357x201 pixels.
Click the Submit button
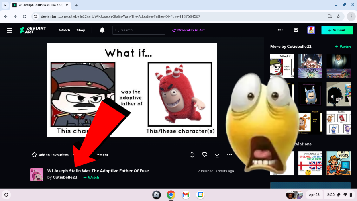coord(337,30)
